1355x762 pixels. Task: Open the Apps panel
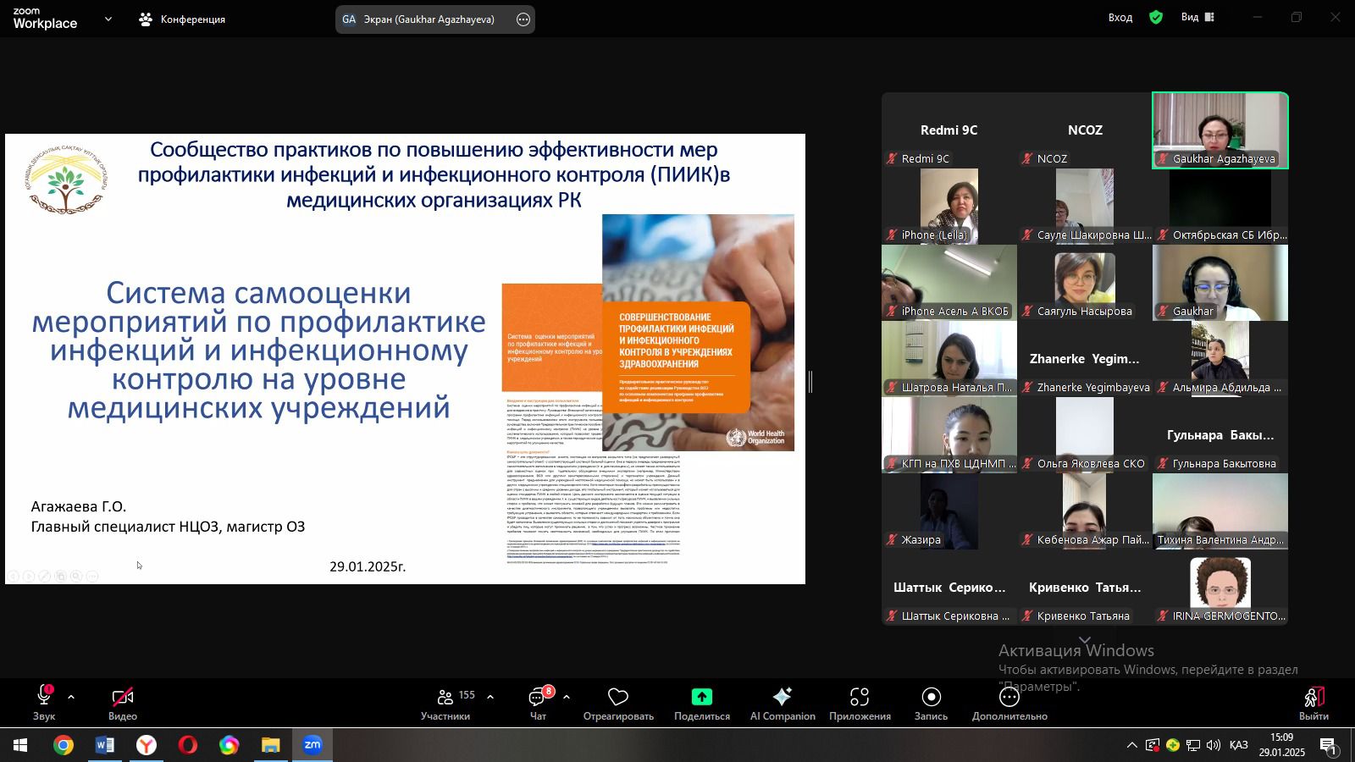tap(860, 703)
